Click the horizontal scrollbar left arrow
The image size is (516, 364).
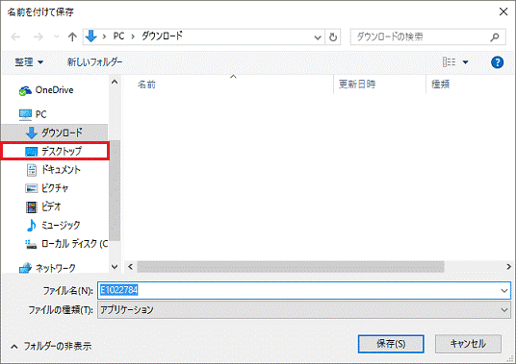click(x=131, y=267)
